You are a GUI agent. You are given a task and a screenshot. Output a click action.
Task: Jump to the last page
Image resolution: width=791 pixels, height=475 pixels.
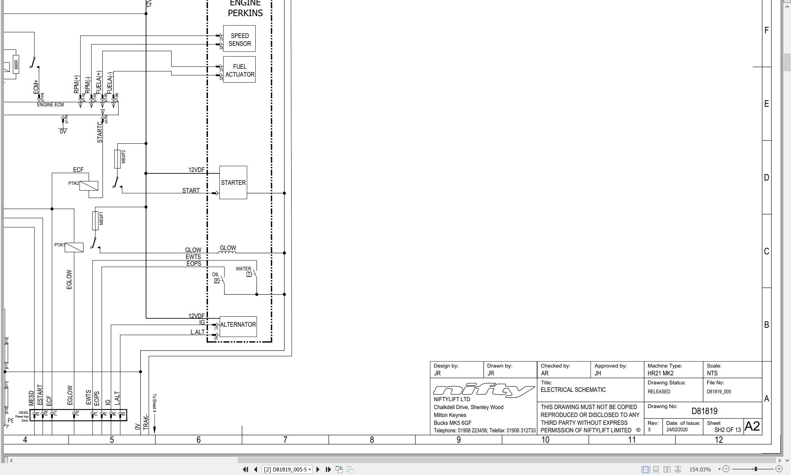coord(328,469)
